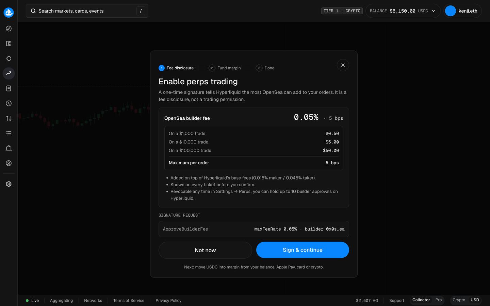Click the ApproveBuilderFee text
The height and width of the screenshot is (306, 490).
tap(185, 229)
